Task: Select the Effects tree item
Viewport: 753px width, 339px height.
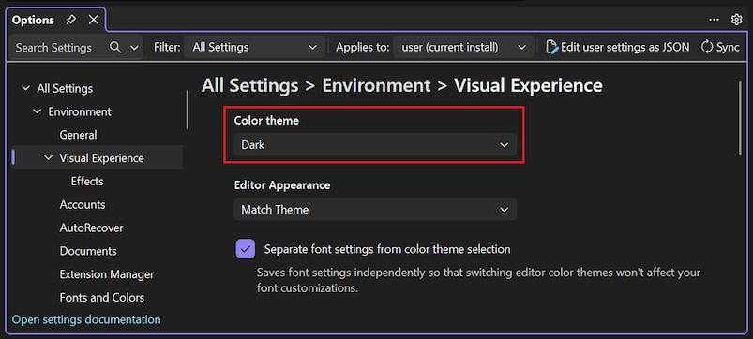Action: pos(87,182)
